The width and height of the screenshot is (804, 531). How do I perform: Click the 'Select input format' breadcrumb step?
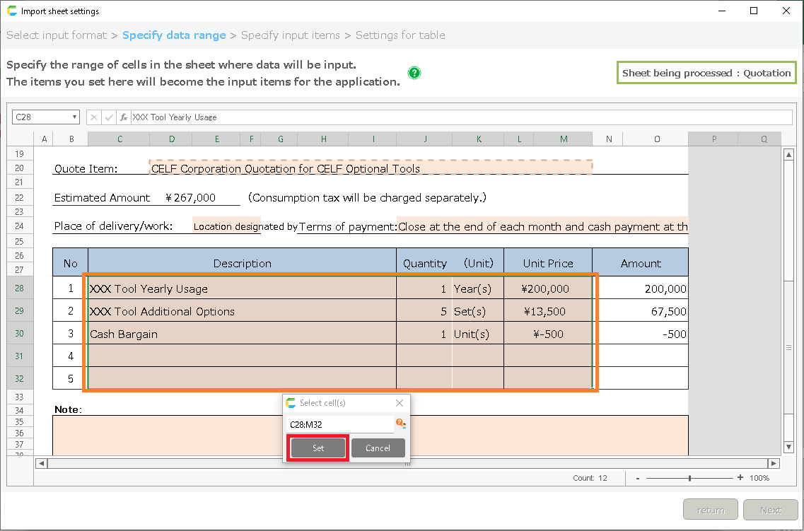click(57, 35)
